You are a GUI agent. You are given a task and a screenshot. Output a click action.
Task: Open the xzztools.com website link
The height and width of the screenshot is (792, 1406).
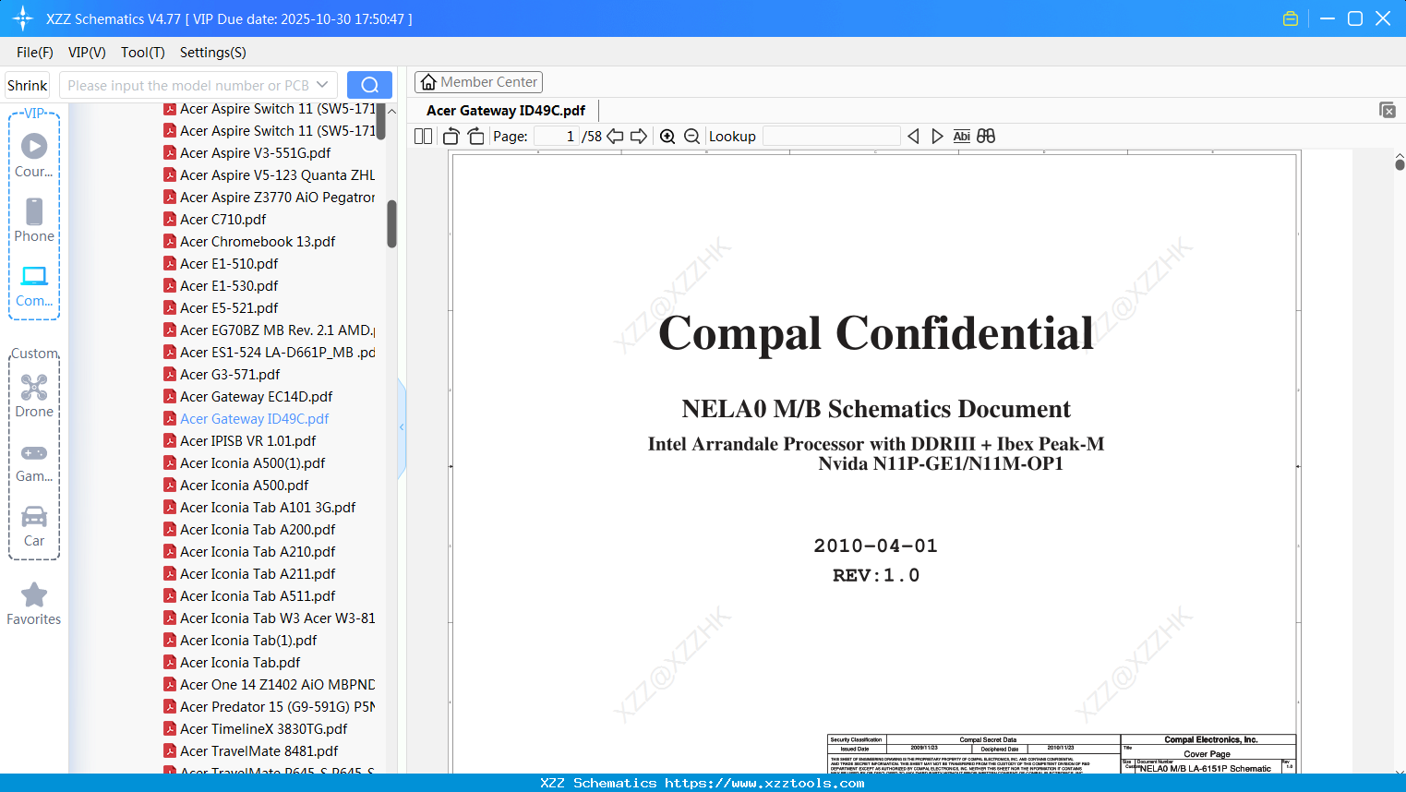[765, 783]
